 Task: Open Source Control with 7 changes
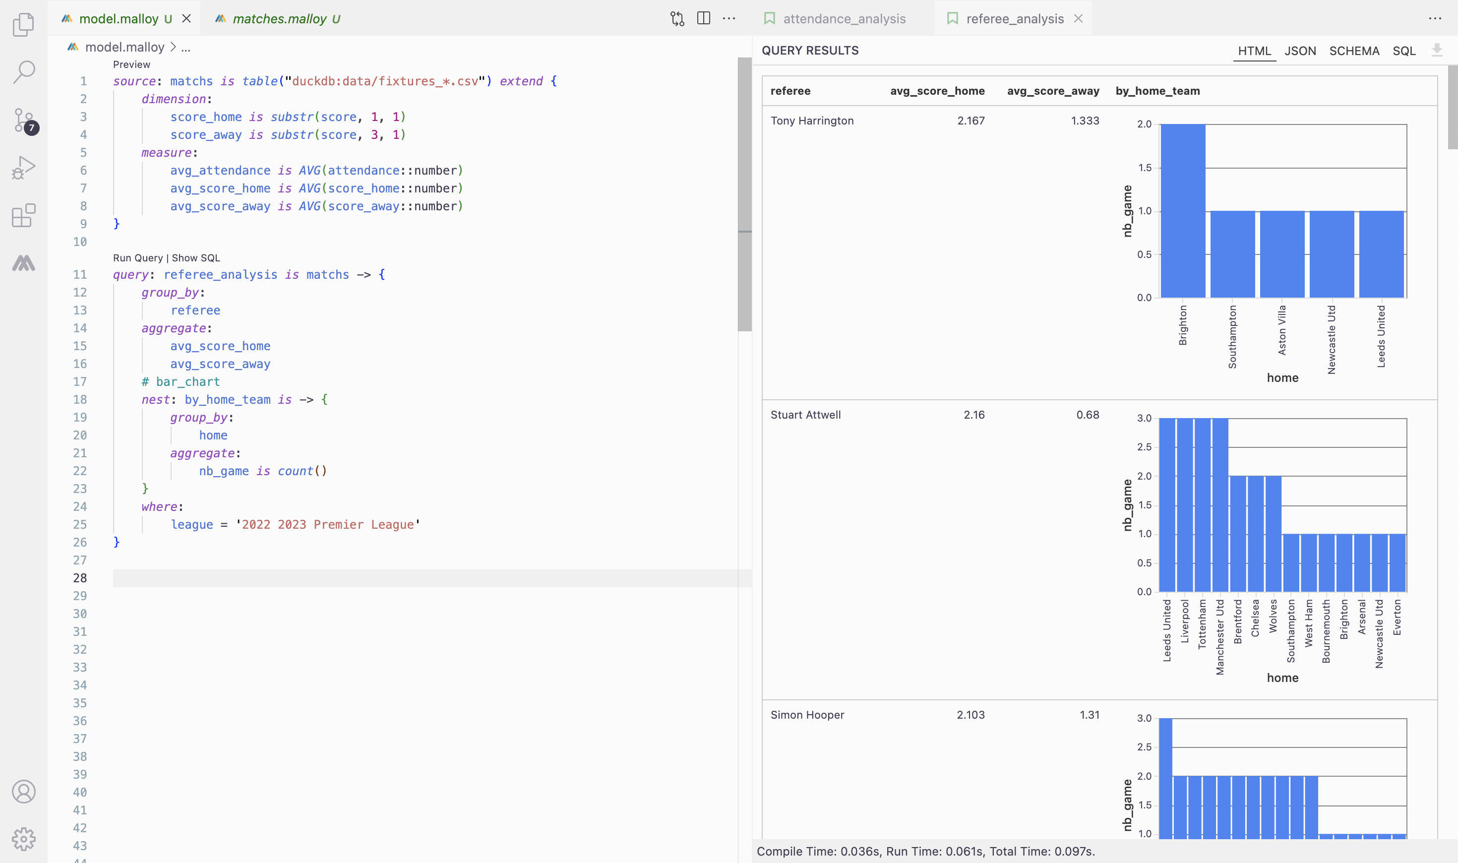pyautogui.click(x=23, y=121)
